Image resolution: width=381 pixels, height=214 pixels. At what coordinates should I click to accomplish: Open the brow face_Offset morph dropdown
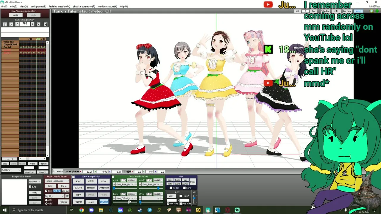click(x=125, y=198)
